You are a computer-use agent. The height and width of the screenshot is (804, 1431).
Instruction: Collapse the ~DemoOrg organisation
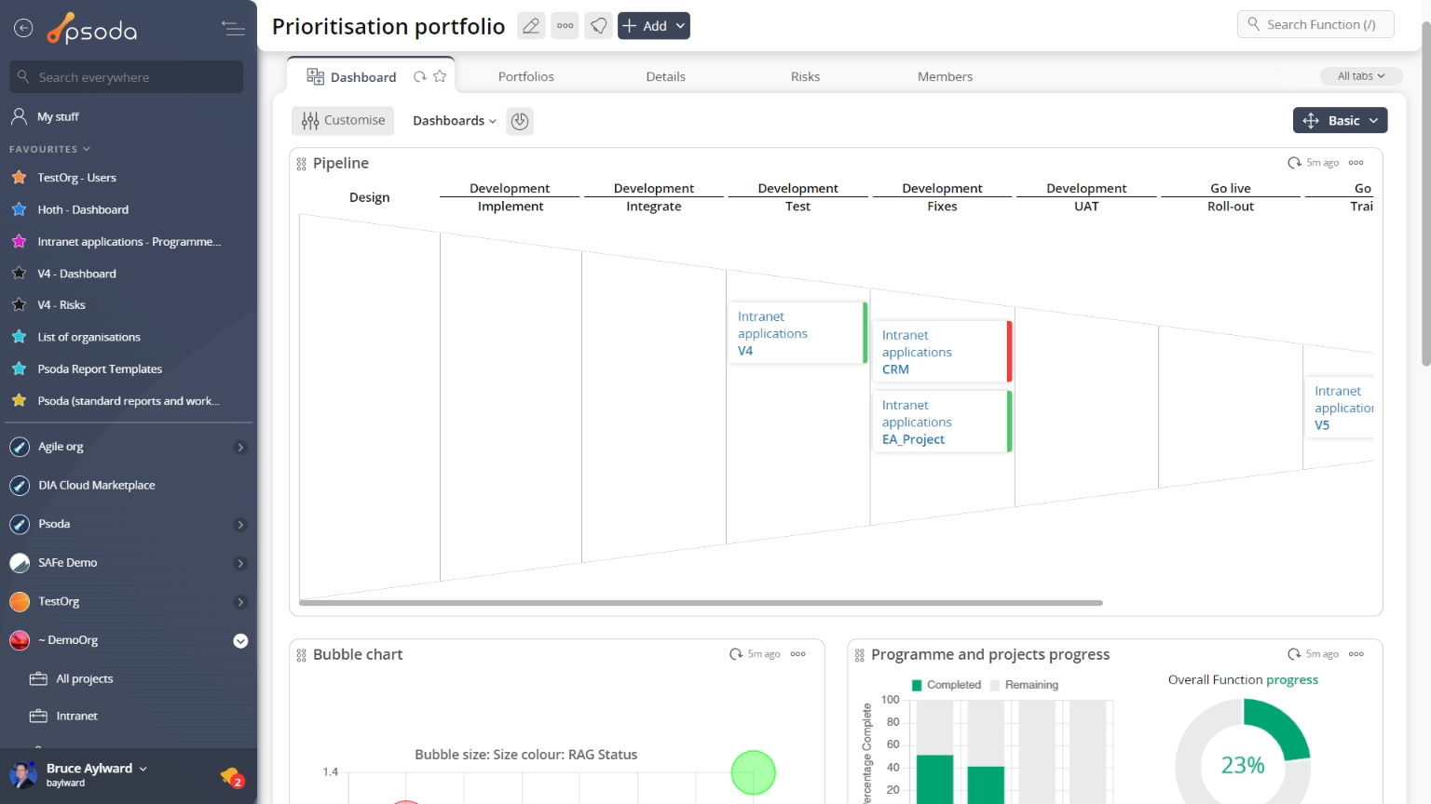coord(240,640)
